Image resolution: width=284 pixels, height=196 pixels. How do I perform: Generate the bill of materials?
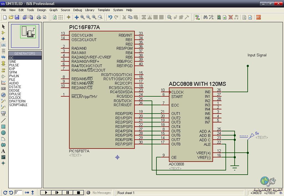[244, 17]
